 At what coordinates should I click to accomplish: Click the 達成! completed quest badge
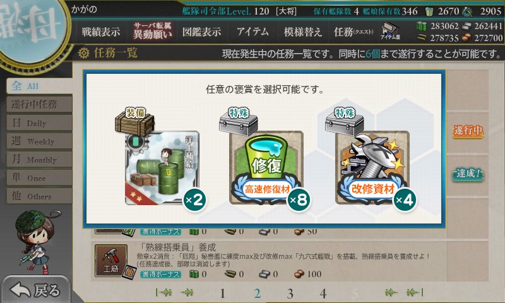(468, 174)
